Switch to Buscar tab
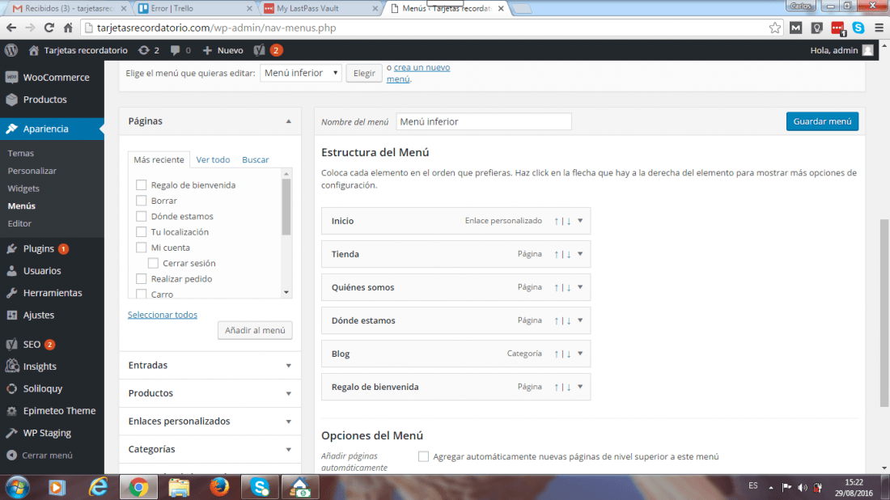 click(256, 160)
